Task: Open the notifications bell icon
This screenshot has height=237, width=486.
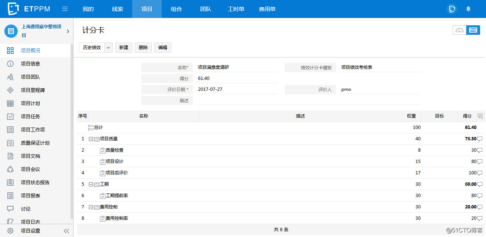Action: point(468,9)
